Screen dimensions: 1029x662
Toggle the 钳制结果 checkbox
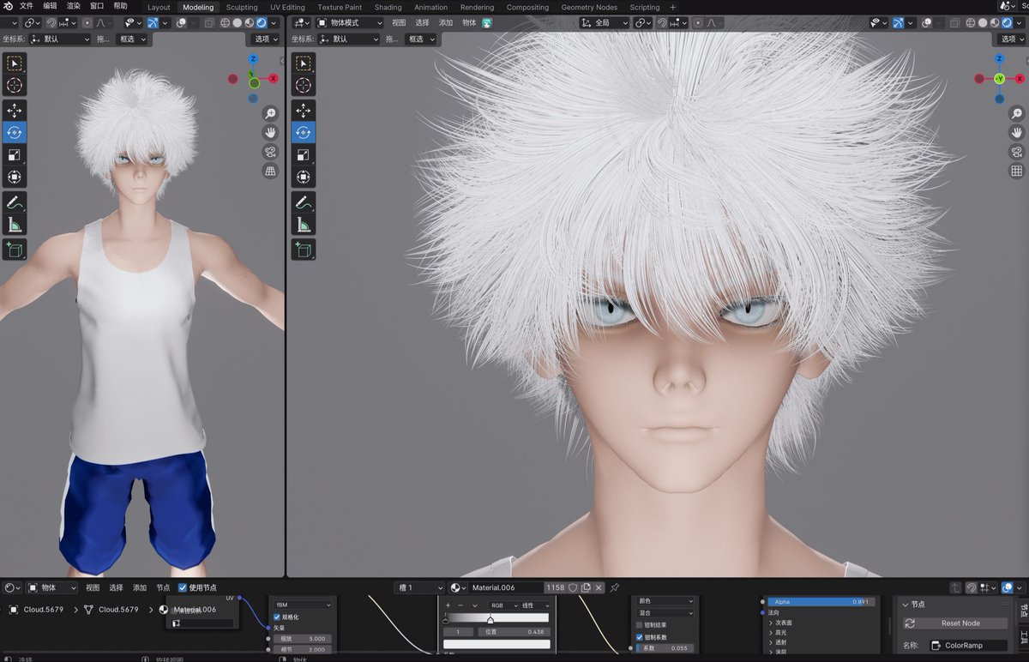click(x=640, y=625)
